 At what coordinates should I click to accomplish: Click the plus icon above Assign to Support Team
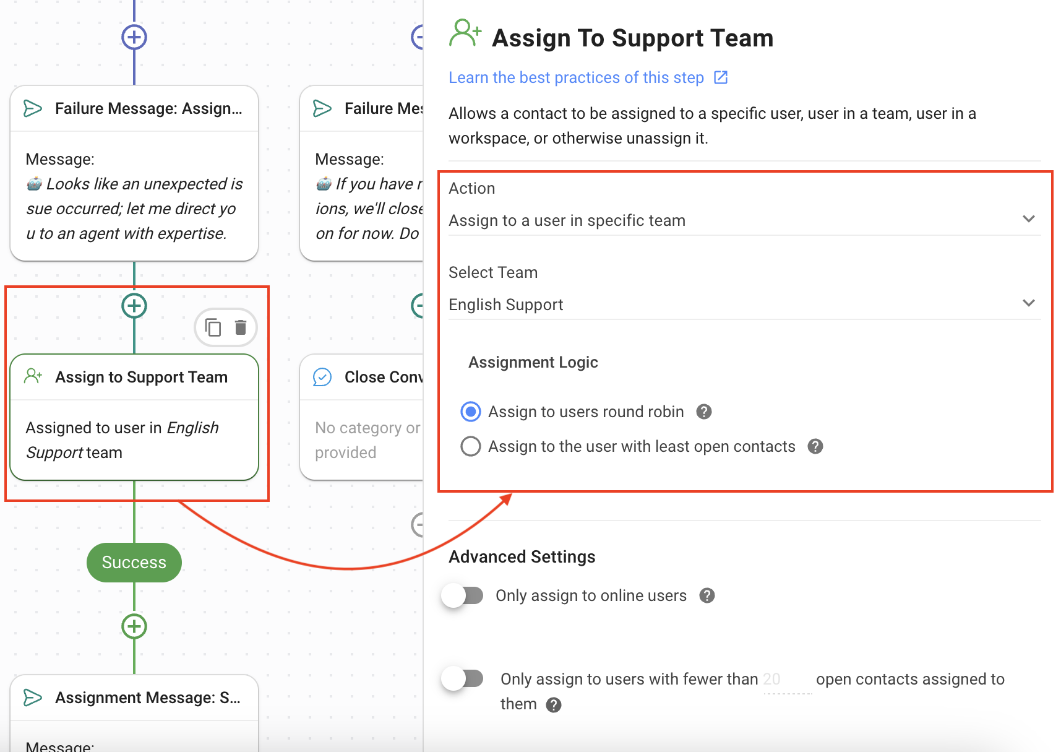click(134, 306)
